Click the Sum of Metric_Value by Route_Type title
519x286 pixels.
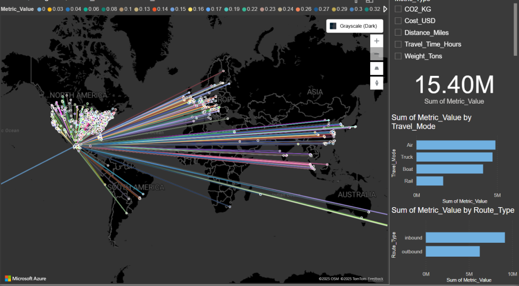[x=453, y=211]
